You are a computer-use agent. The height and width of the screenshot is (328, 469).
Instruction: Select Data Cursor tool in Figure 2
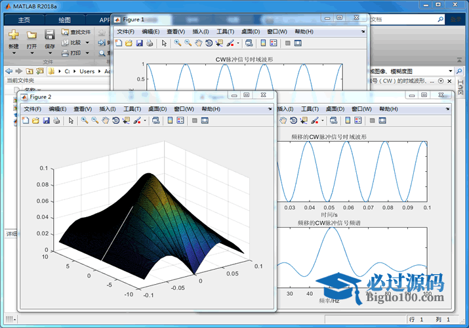point(126,121)
